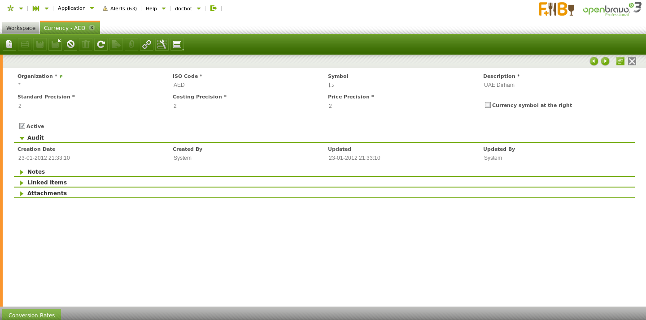
Task: Click the Save and Close toolbar icon
Action: click(x=55, y=44)
